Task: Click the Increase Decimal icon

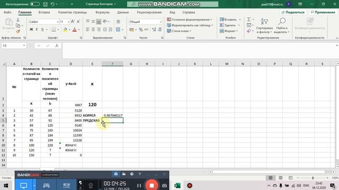Action: (x=154, y=30)
